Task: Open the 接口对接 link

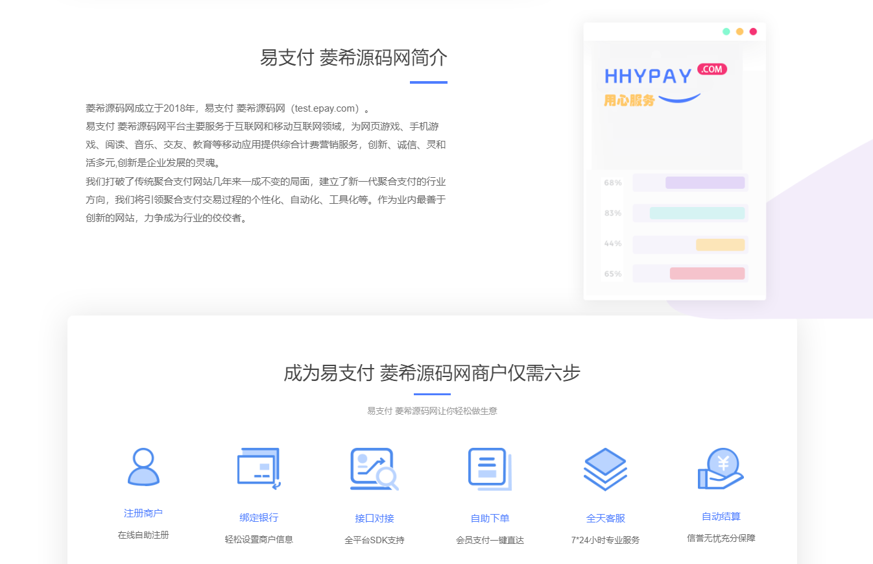Action: 374,518
